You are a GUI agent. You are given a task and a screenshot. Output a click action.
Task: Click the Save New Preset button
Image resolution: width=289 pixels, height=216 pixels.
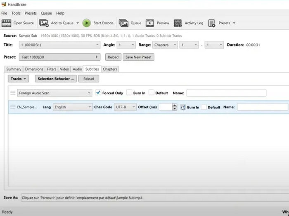[x=138, y=57]
